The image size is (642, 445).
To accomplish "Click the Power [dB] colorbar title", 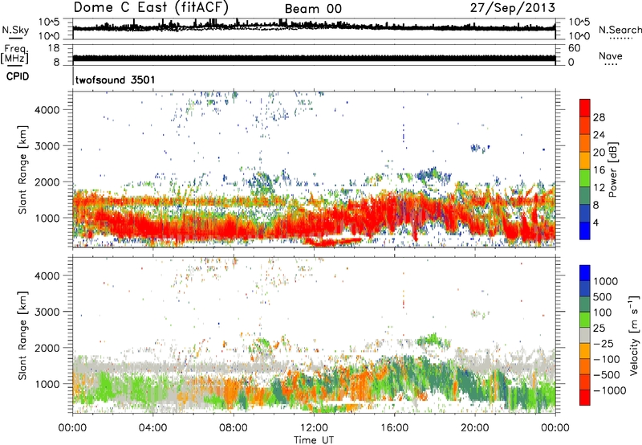I will point(612,169).
